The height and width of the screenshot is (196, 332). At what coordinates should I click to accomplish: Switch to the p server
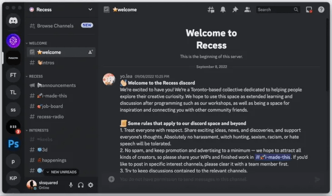[13, 162]
